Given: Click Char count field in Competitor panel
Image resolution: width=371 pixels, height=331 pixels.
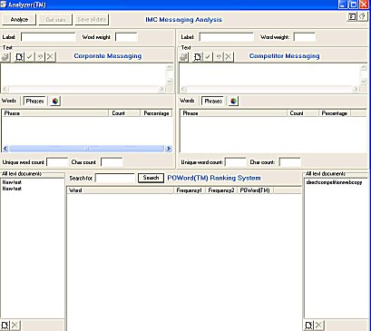Looking at the screenshot, I should tap(289, 162).
